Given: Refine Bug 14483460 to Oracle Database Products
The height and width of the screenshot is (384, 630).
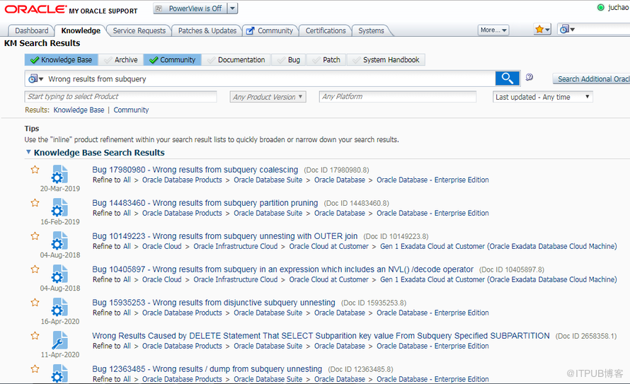Looking at the screenshot, I should click(x=182, y=214).
